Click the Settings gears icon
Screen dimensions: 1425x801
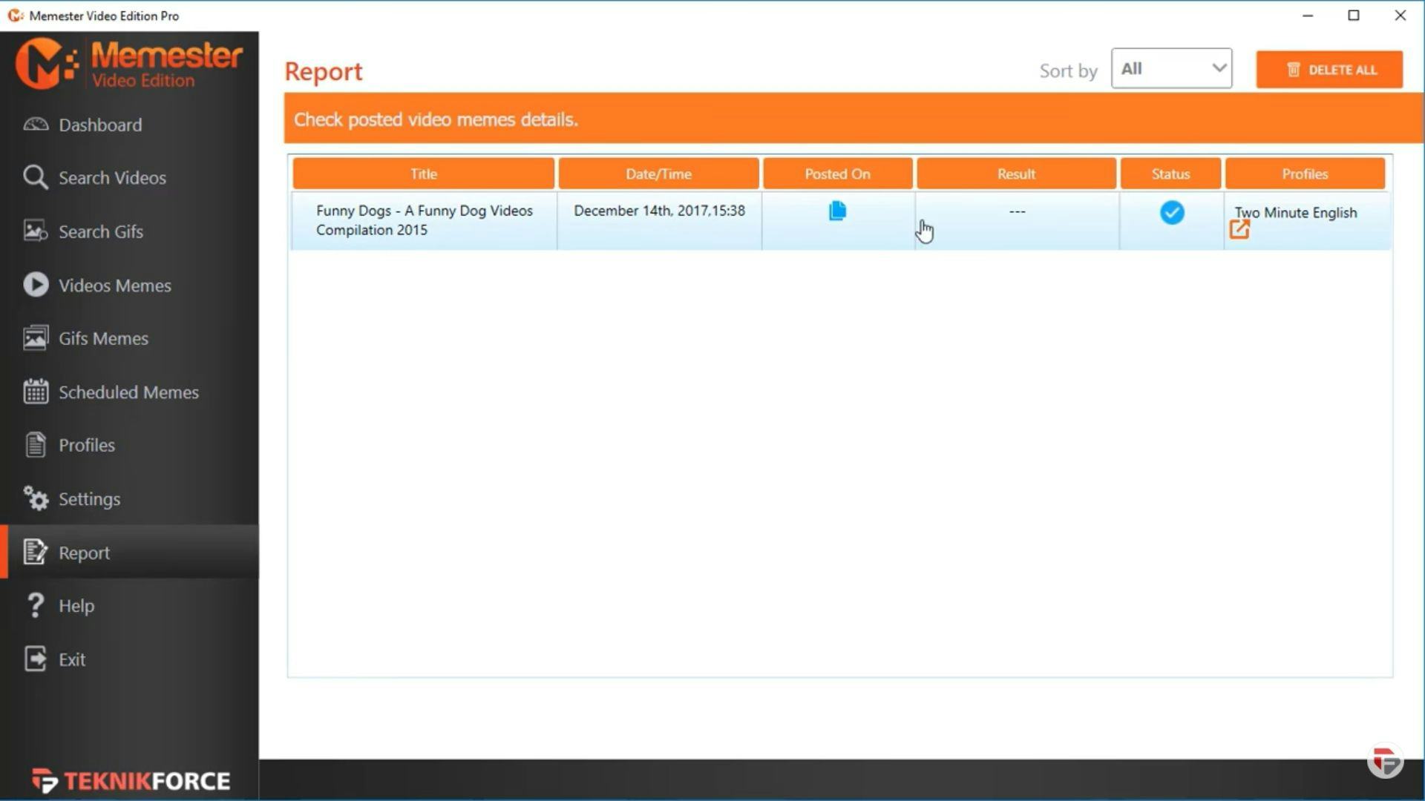click(x=35, y=498)
